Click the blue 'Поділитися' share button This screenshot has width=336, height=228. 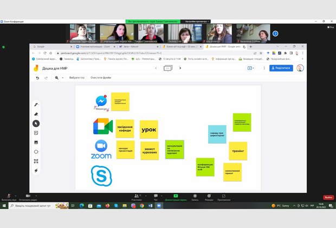tap(281, 68)
